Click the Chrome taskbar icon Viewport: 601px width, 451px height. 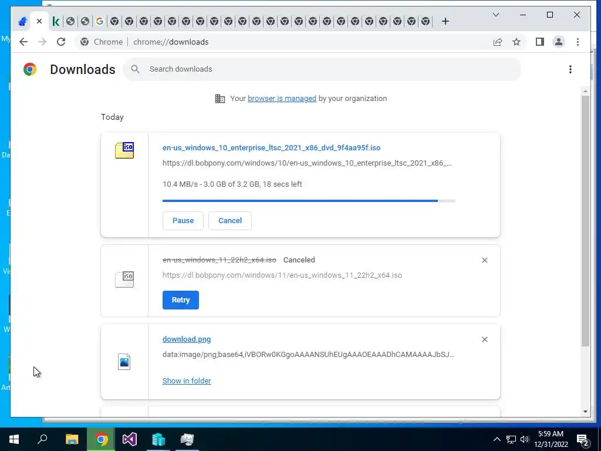click(101, 439)
